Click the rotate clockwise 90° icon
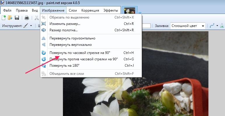Image resolution: width=225 pixels, height=116 pixels. (x=44, y=53)
